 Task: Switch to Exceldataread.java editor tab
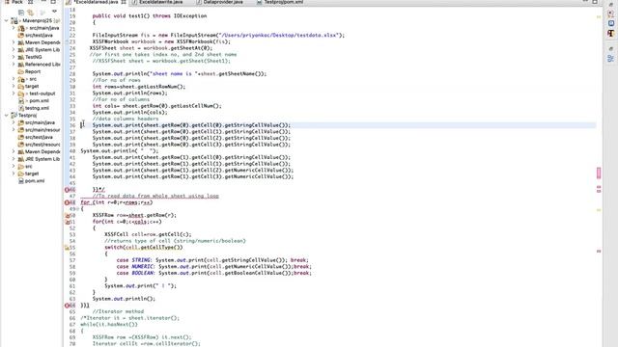[x=97, y=2]
